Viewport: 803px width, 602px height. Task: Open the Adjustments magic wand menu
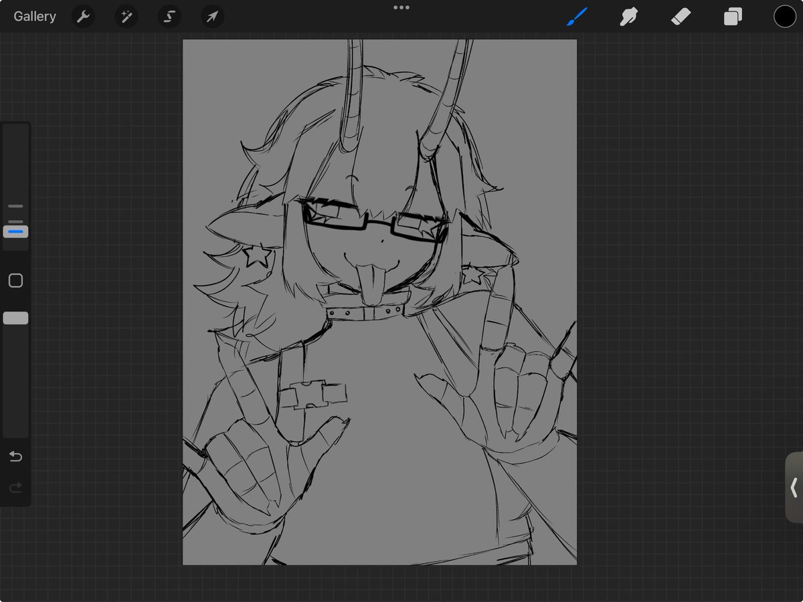click(x=126, y=17)
